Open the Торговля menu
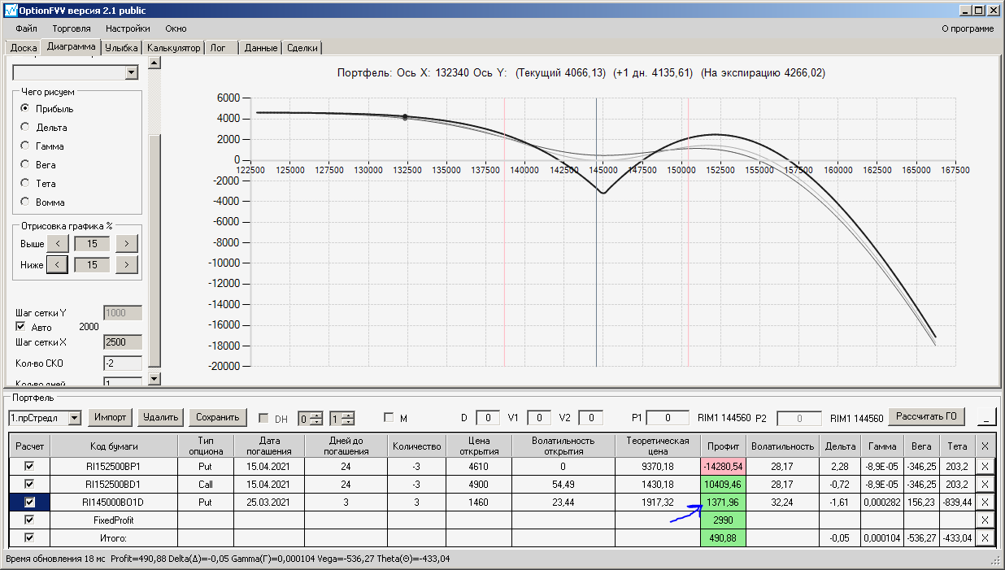Viewport: 1005px width, 570px height. point(72,28)
